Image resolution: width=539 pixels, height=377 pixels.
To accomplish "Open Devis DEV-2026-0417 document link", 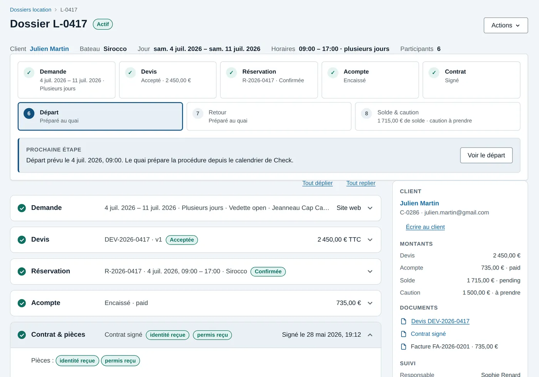I will click(440, 321).
